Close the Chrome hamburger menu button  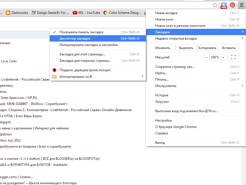point(242,5)
